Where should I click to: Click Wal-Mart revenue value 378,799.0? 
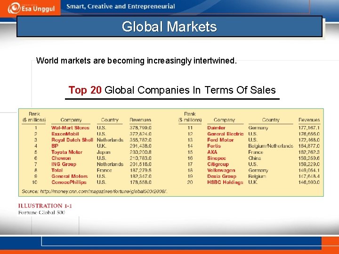[x=140, y=127]
